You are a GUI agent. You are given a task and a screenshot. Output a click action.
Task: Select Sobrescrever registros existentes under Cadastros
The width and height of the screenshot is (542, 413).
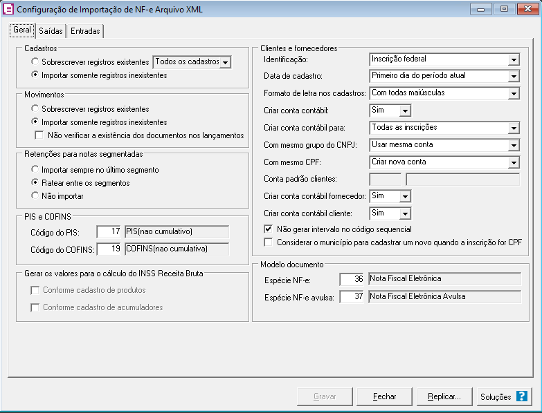35,62
